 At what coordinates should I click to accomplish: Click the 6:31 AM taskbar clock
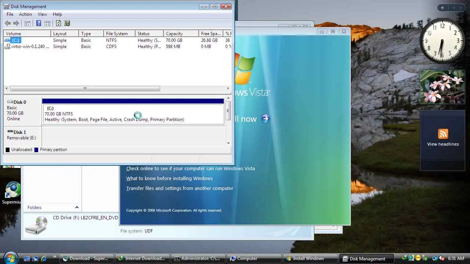pyautogui.click(x=456, y=258)
